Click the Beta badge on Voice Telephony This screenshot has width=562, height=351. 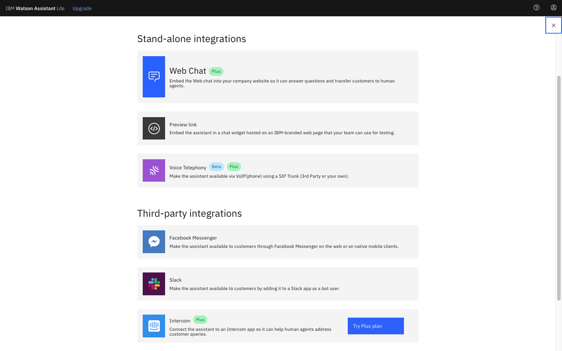(x=216, y=167)
